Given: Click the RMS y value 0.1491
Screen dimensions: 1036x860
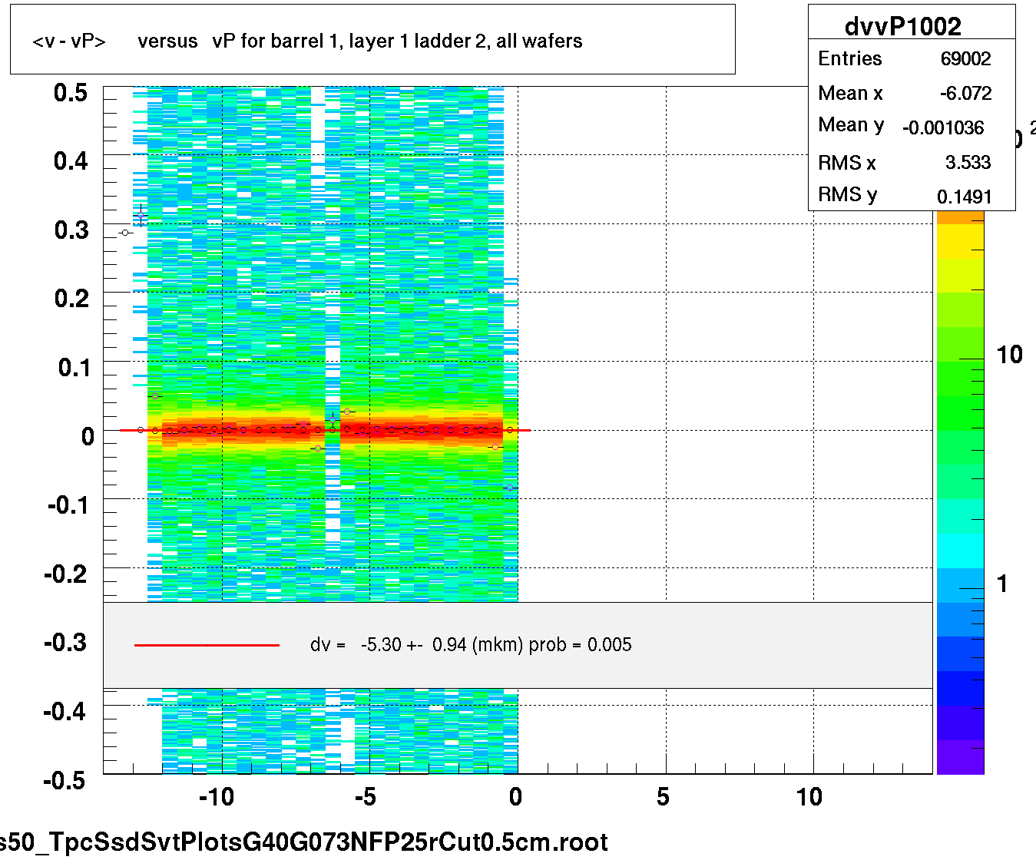Looking at the screenshot, I should pyautogui.click(x=965, y=197).
